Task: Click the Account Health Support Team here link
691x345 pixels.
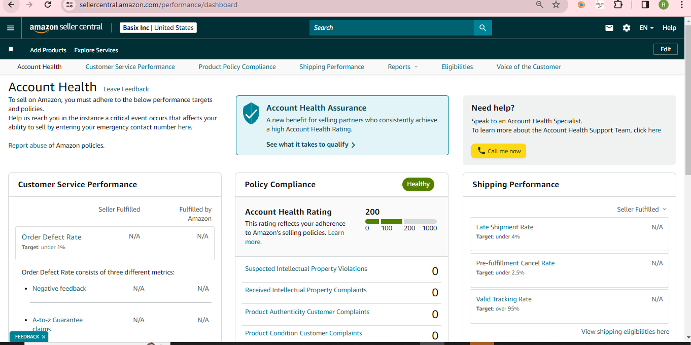Action: 654,130
